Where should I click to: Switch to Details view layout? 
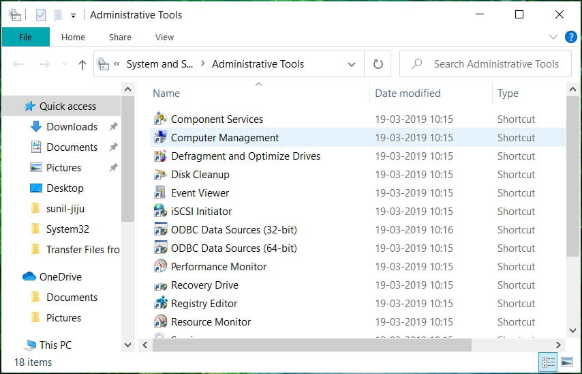tap(547, 362)
